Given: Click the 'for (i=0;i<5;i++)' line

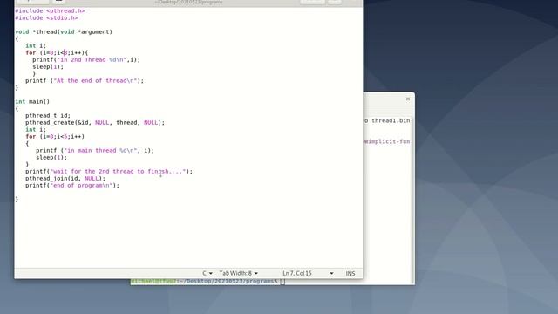Looking at the screenshot, I should [55, 136].
